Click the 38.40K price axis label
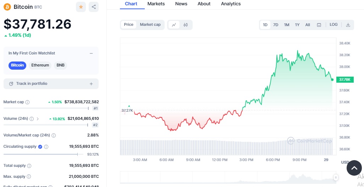Image resolution: width=364 pixels, height=187 pixels. point(345,43)
